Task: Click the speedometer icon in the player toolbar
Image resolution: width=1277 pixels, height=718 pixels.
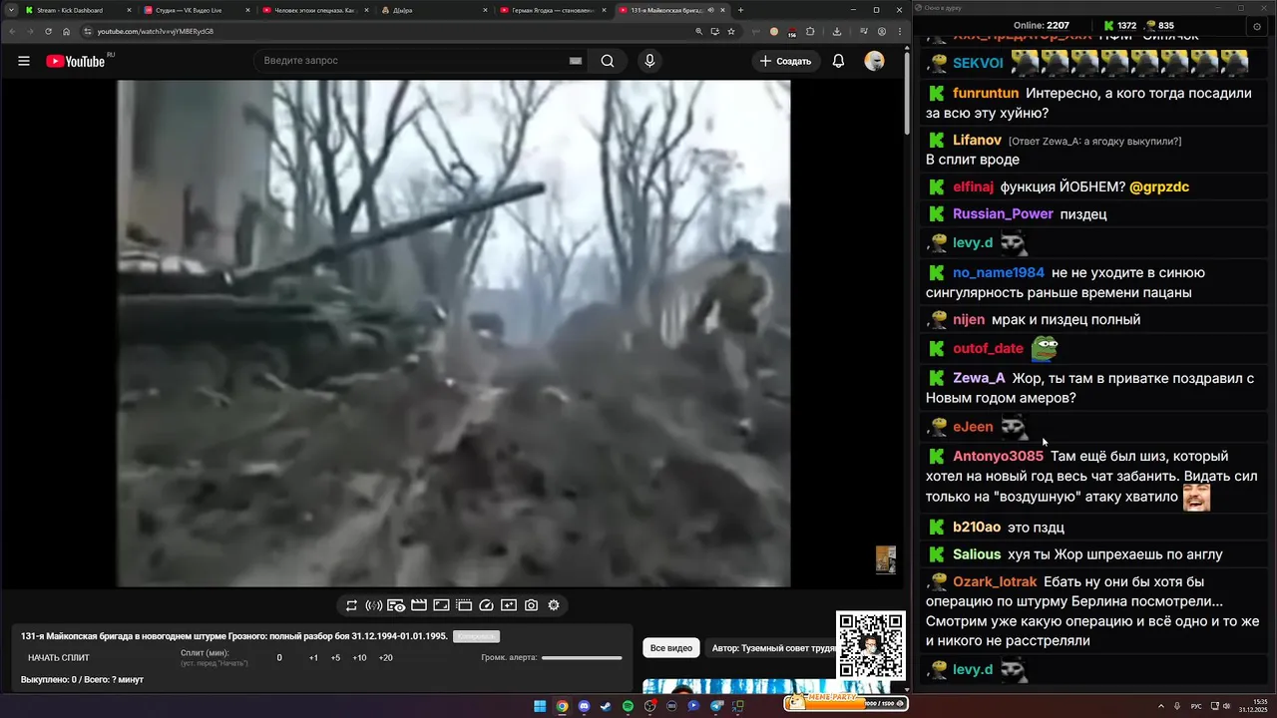Action: [x=487, y=605]
